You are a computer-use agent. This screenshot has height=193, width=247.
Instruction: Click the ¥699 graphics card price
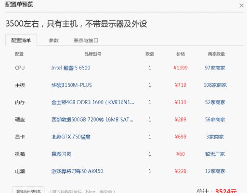181,137
